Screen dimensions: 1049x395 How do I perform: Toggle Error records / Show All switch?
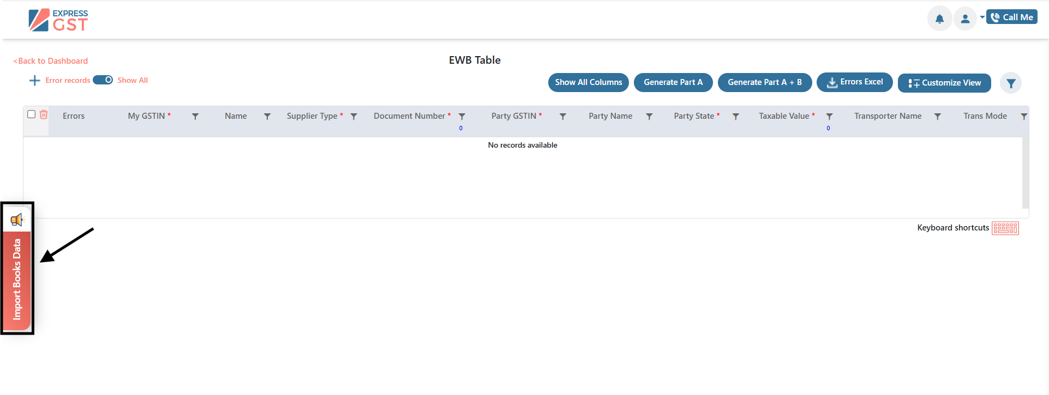(x=103, y=80)
